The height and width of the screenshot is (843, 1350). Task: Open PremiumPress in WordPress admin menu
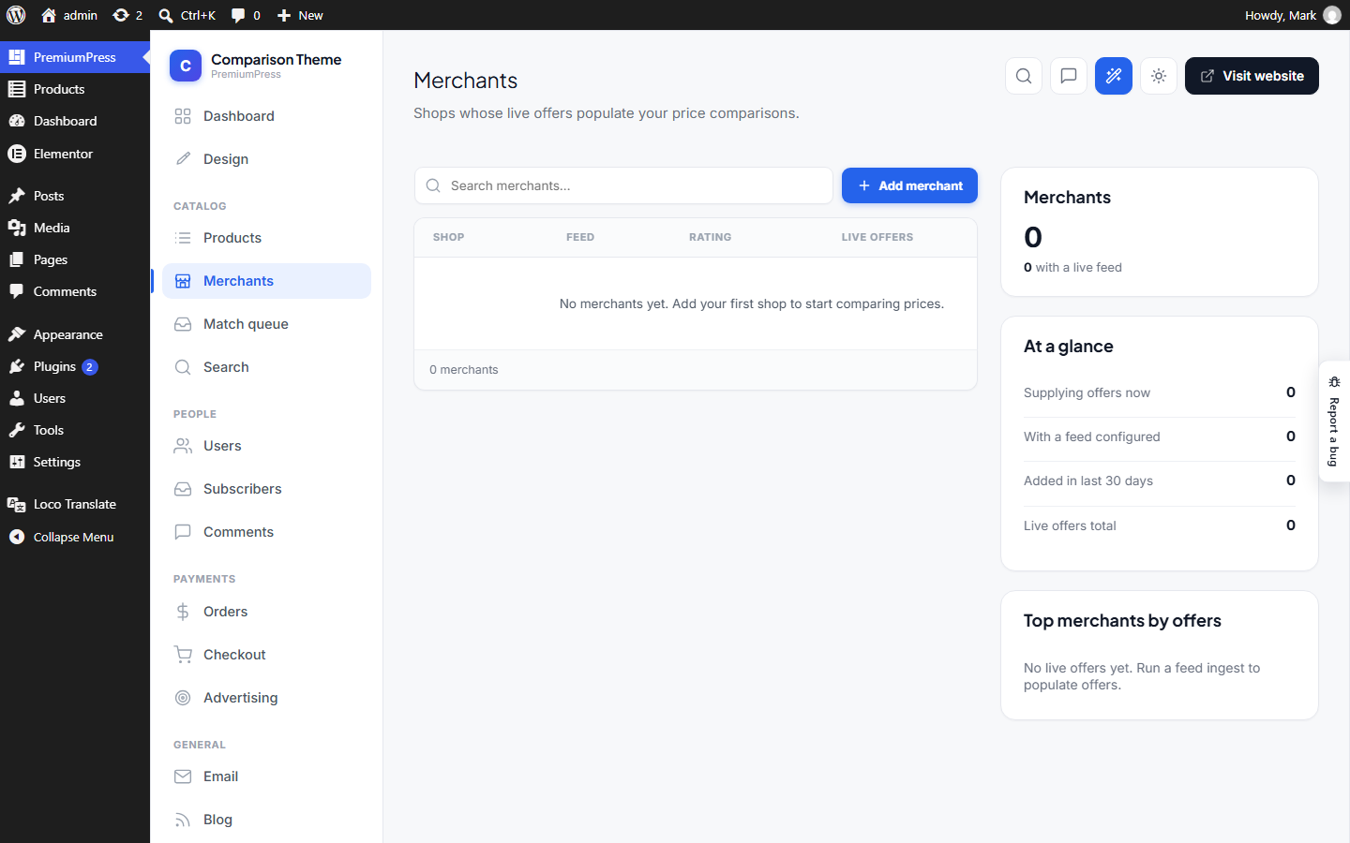[x=75, y=57]
